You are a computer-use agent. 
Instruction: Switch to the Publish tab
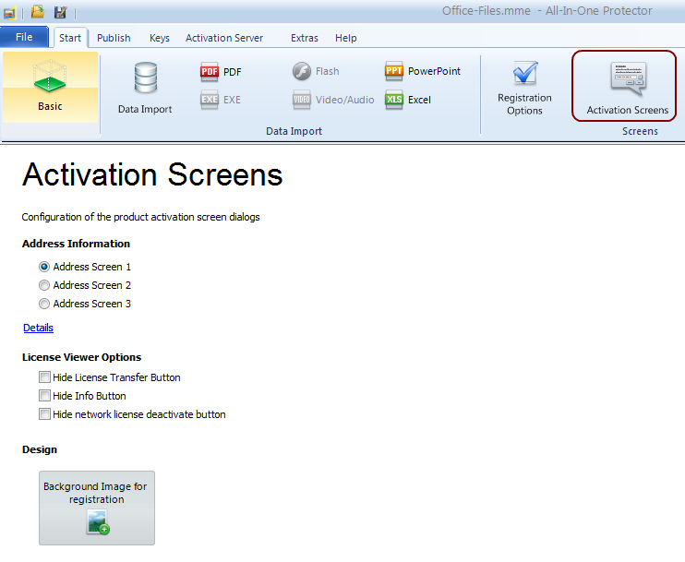tap(114, 38)
